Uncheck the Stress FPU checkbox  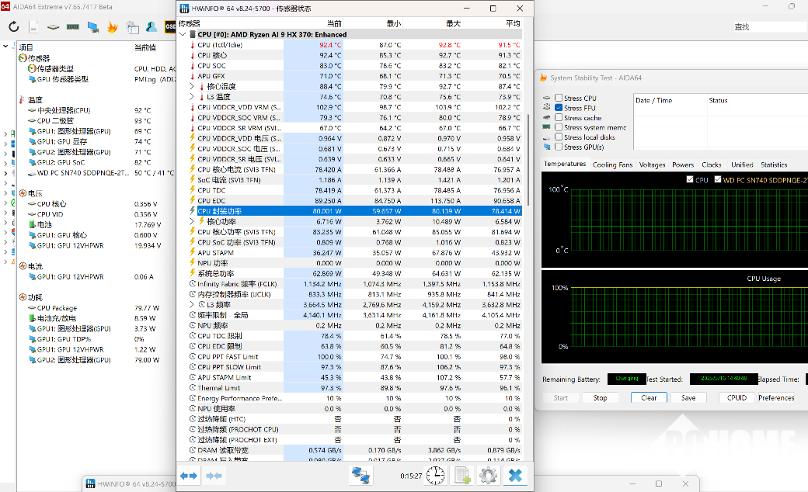(559, 108)
